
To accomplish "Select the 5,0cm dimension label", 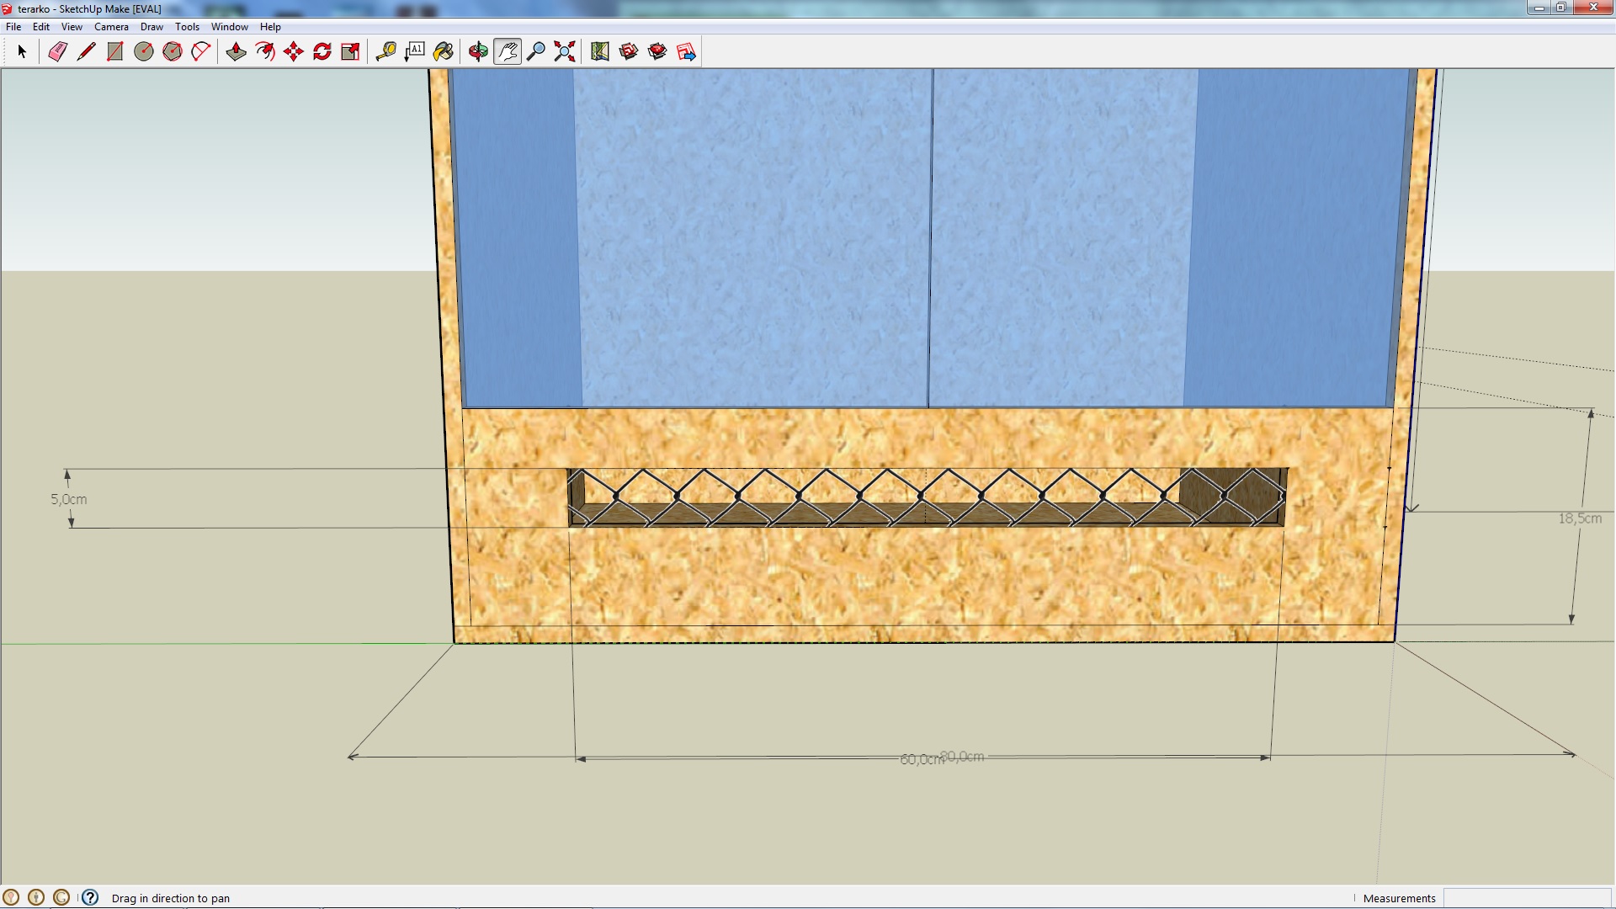I will [x=69, y=499].
